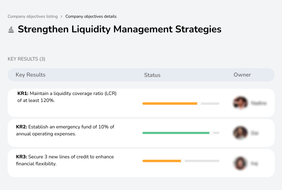Click the Owner column header
Screen dimensions: 282x190
click(x=242, y=75)
